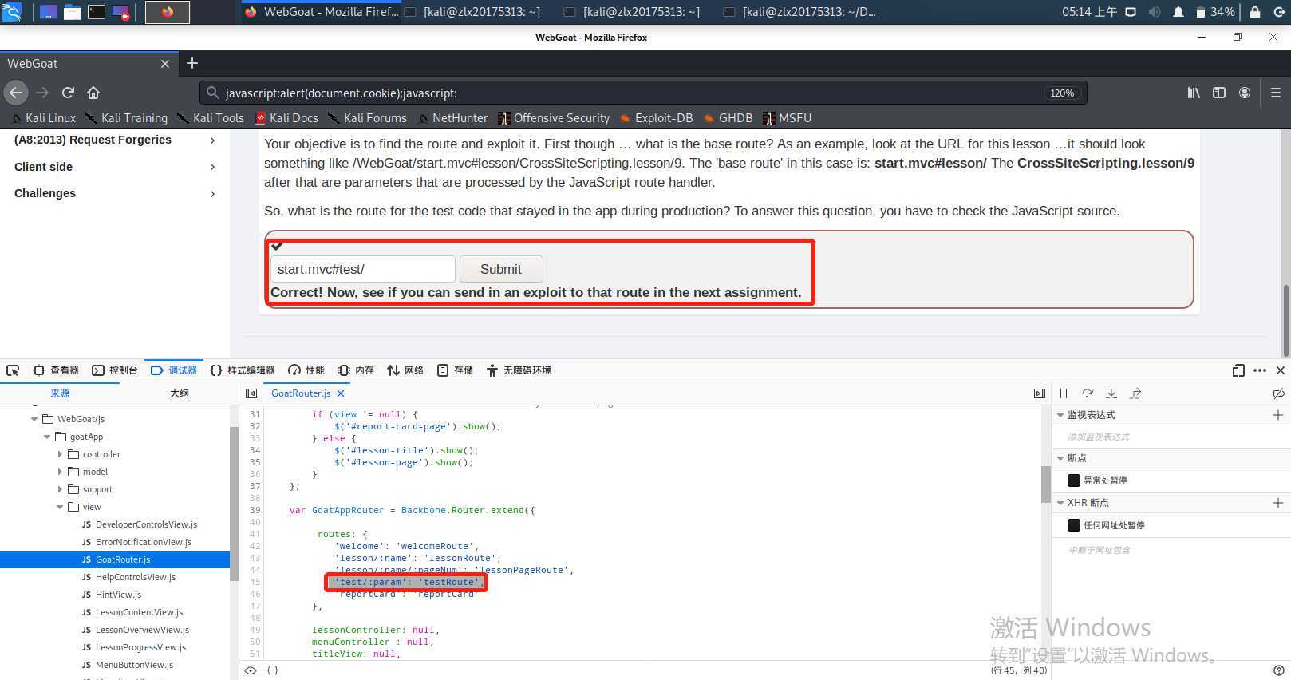Viewport: 1291px width, 680px height.
Task: Click the debugger pause button
Action: [1064, 393]
